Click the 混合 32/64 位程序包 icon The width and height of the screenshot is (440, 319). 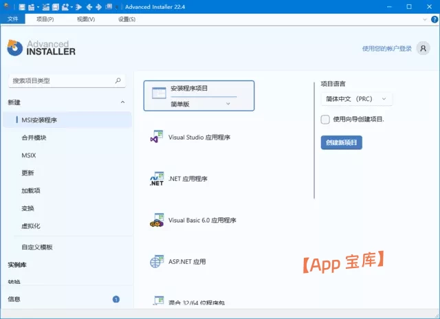[x=158, y=300]
